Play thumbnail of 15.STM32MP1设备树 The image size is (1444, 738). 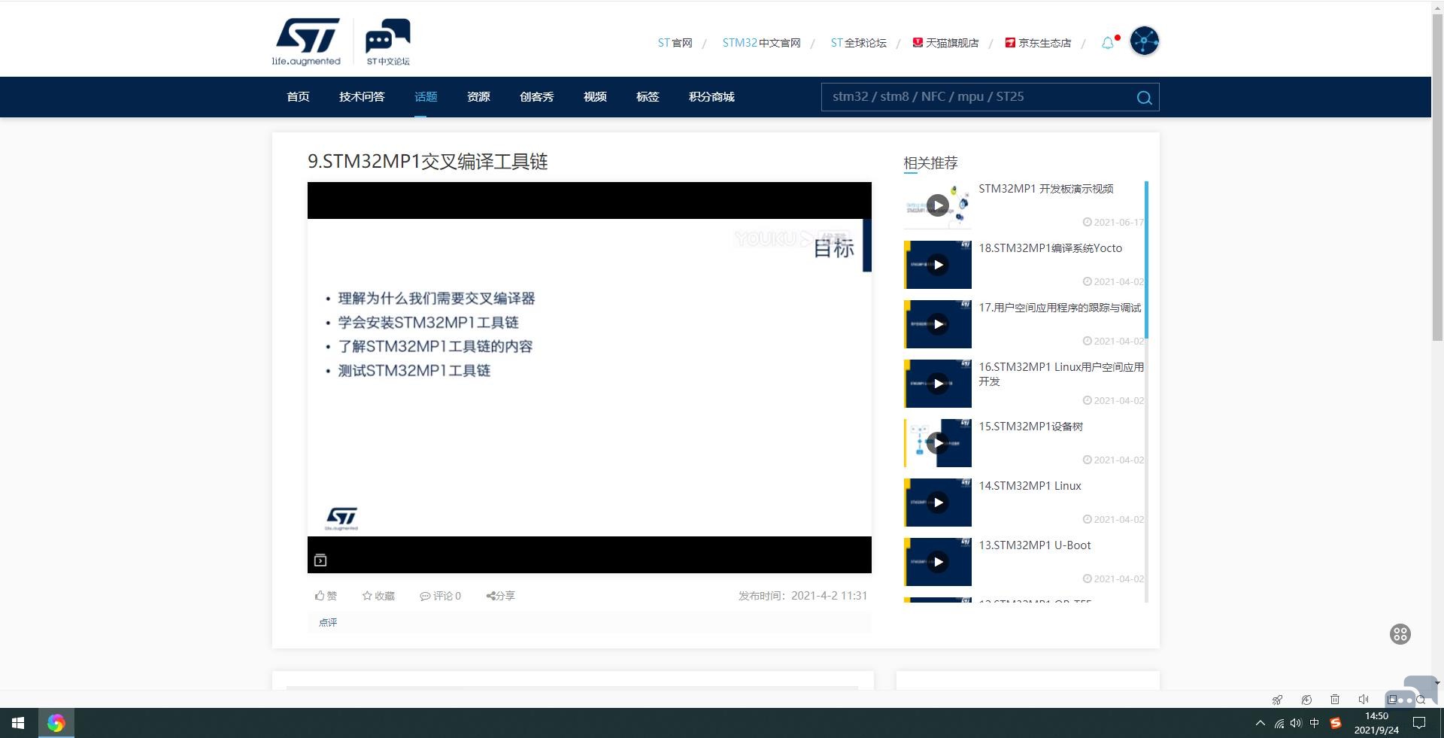pyautogui.click(x=938, y=443)
